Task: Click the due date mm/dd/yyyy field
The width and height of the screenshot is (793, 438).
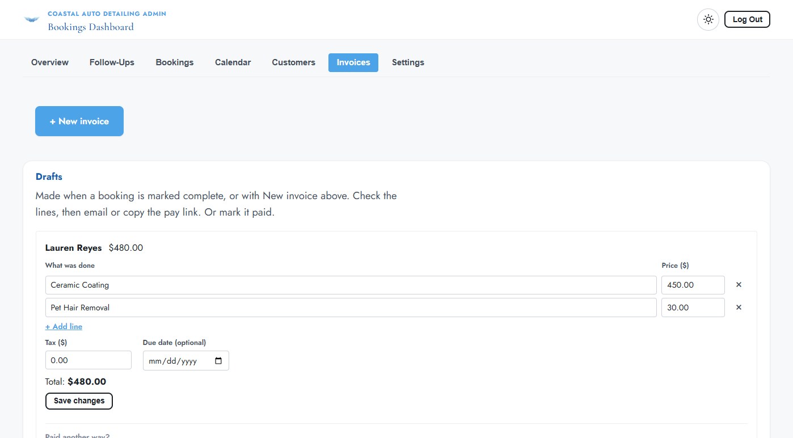Action: click(x=186, y=361)
